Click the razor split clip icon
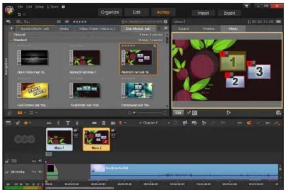The image size is (284, 190). (94, 123)
